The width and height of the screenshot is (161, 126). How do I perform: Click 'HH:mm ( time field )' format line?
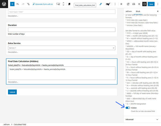[x=134, y=25]
